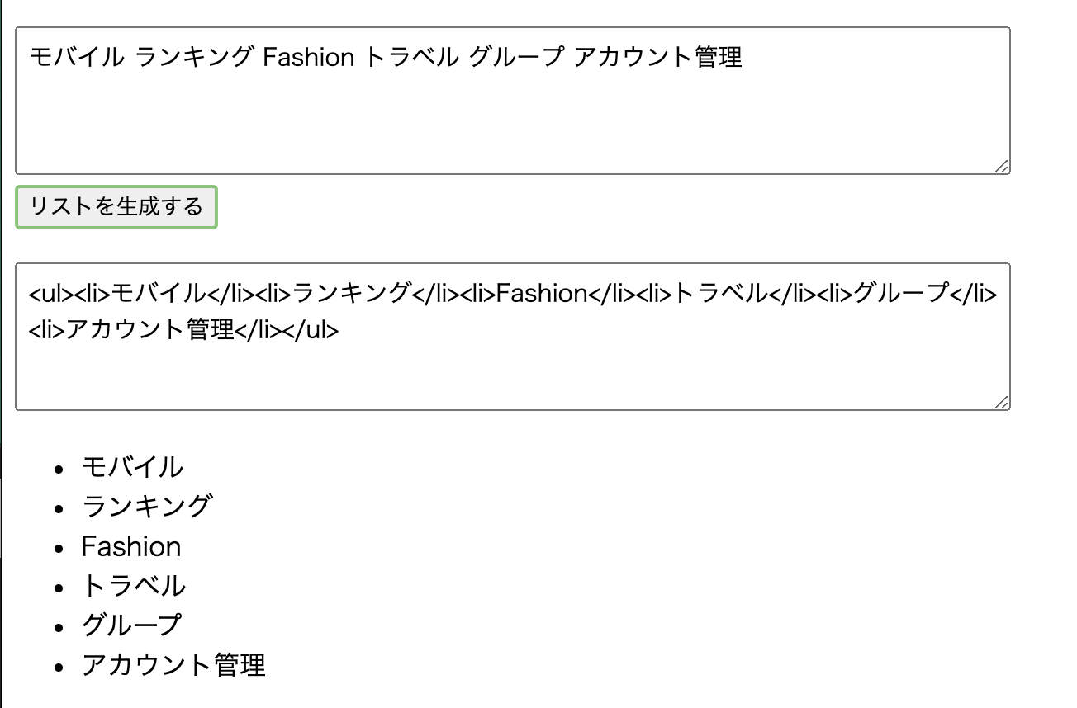Viewport: 1077px width, 708px height.
Task: Click Fashion inside the generated HTML code
Action: [541, 293]
